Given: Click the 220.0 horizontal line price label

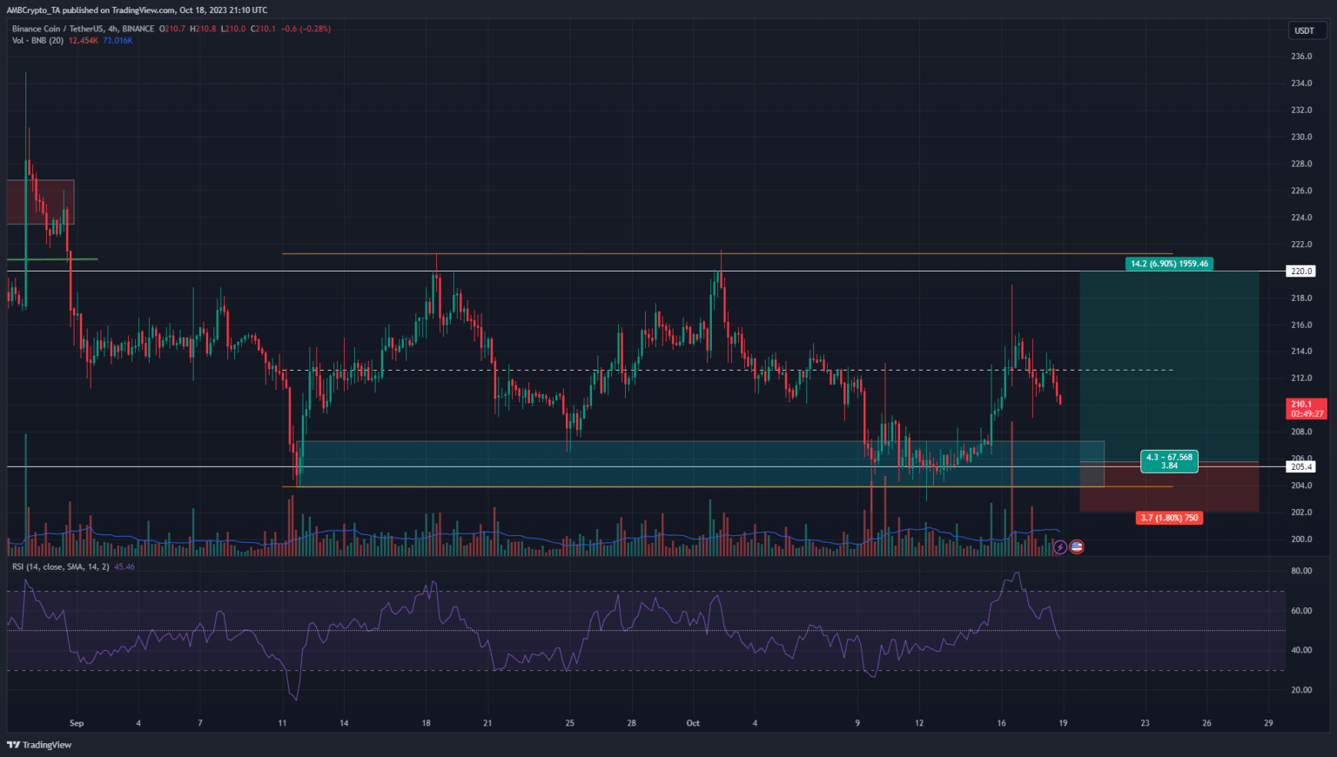Looking at the screenshot, I should 1301,271.
